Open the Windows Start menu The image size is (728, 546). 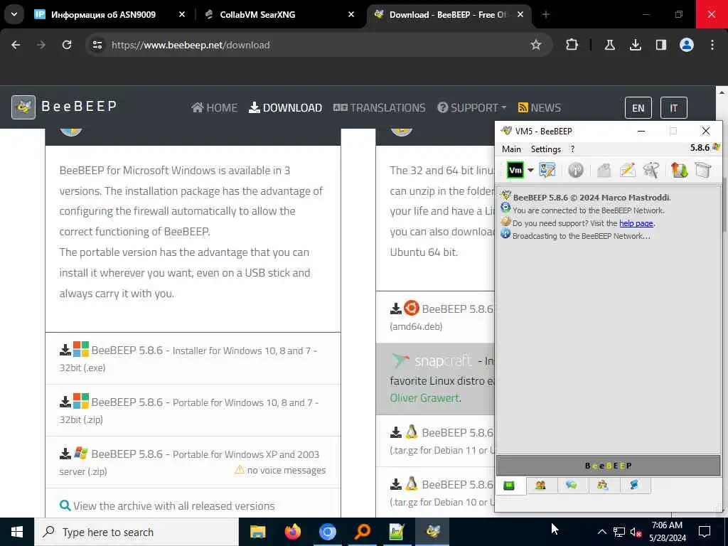click(17, 532)
